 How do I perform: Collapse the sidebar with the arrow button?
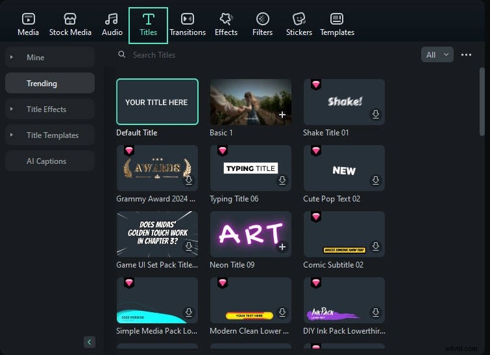point(90,342)
